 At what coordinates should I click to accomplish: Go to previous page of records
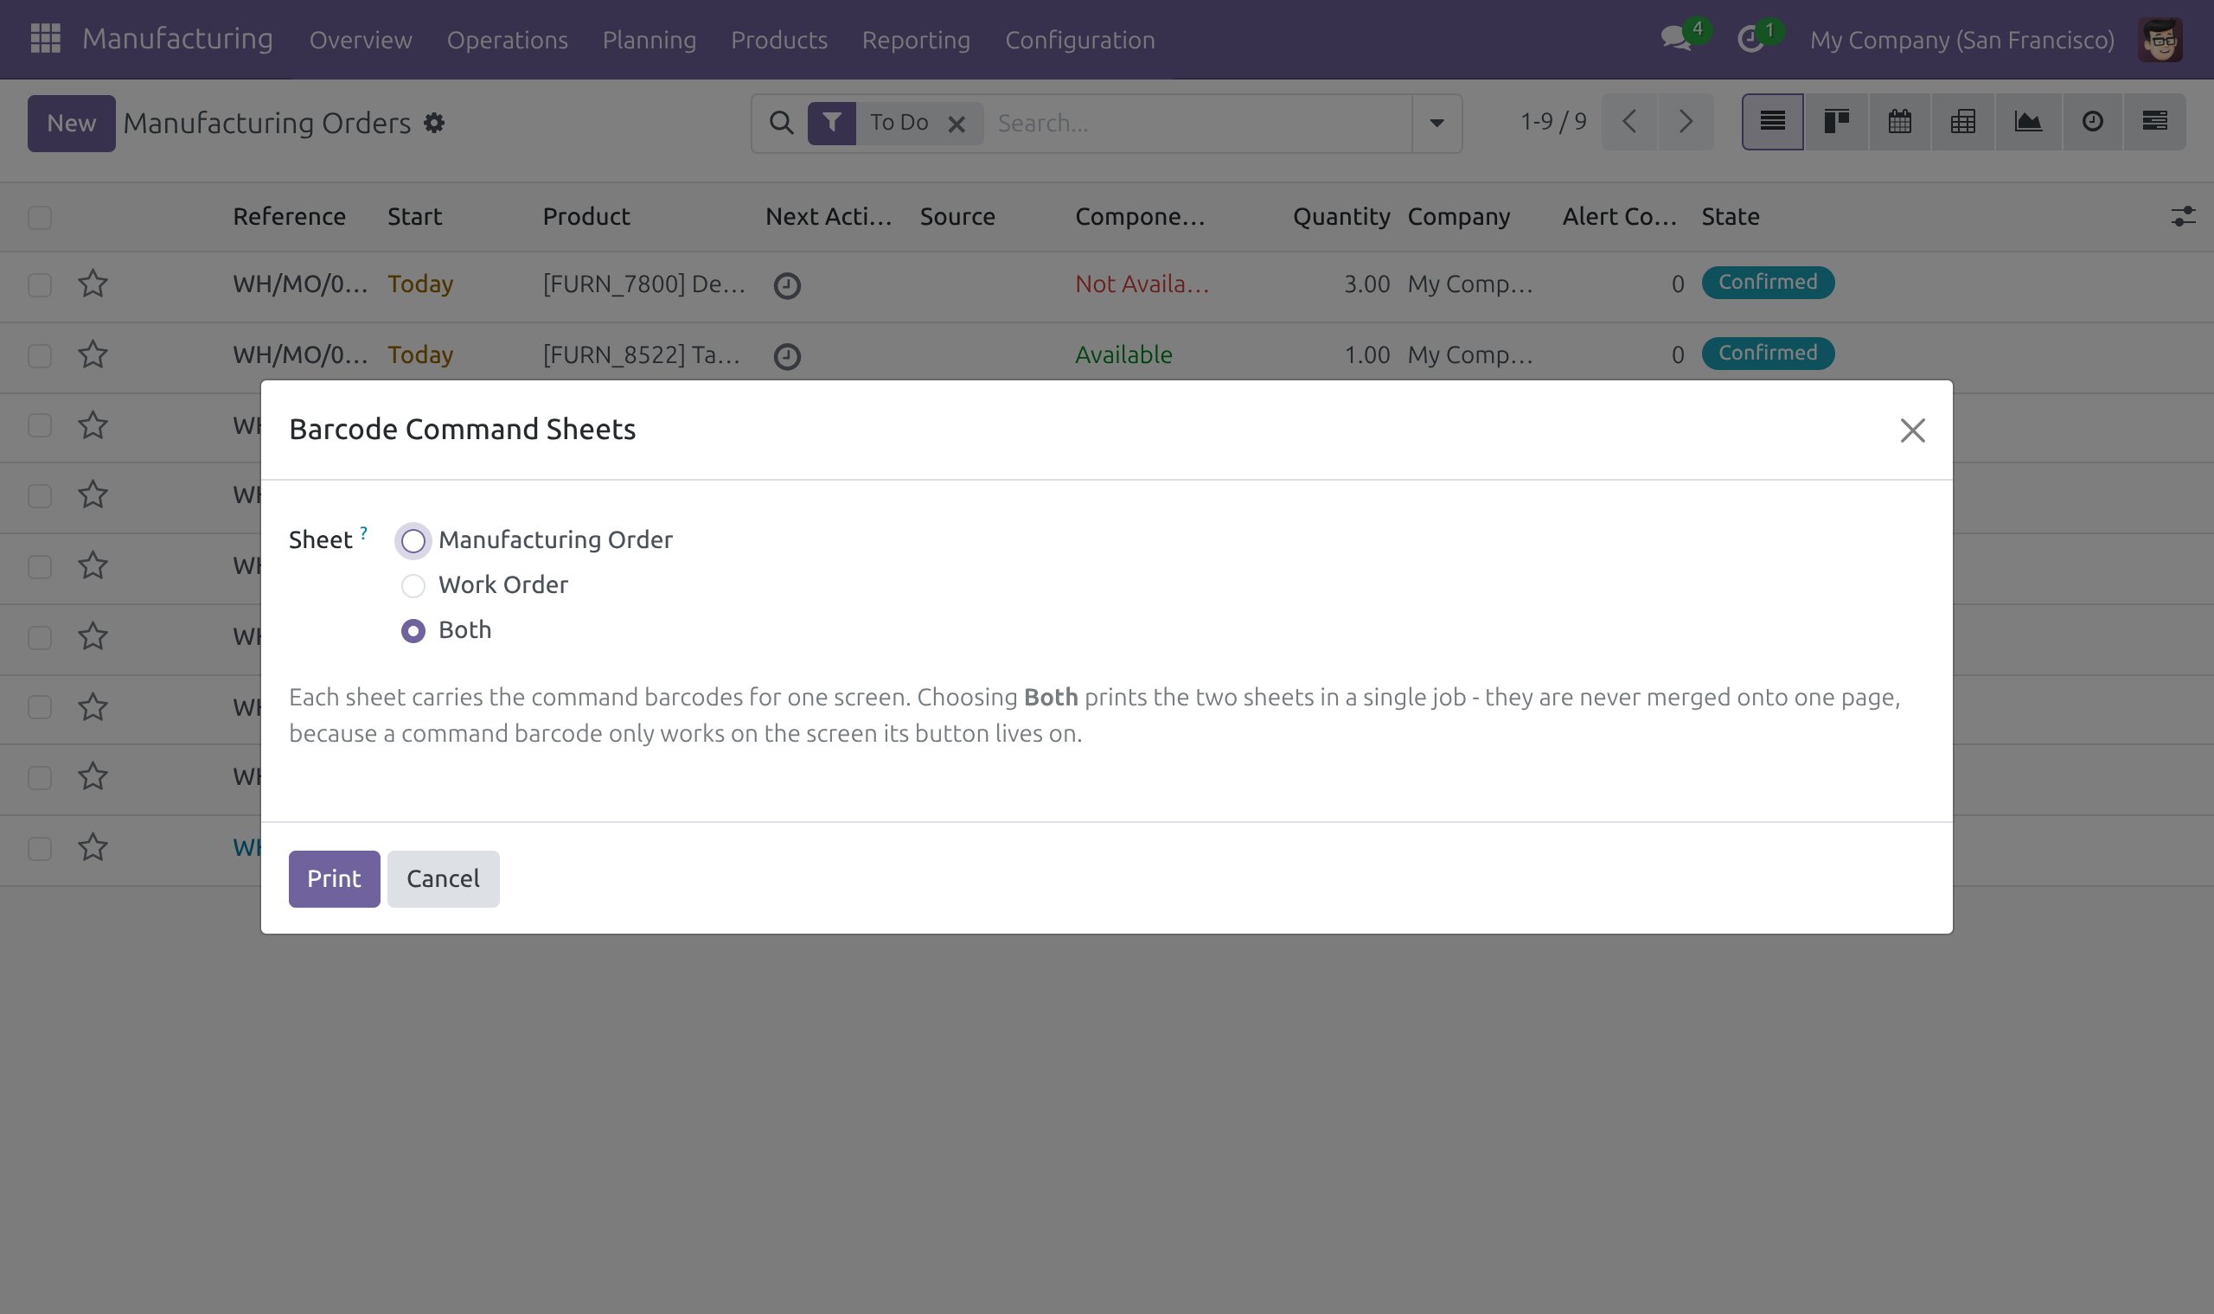pyautogui.click(x=1629, y=122)
